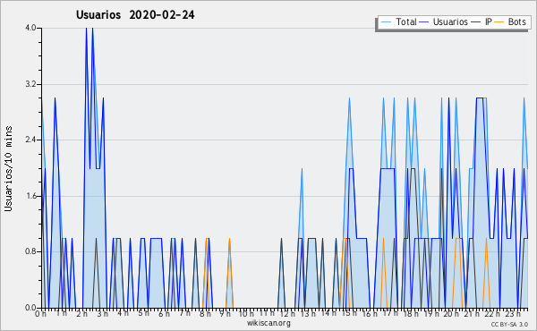Viewport: 537px width, 331px height.
Task: Click the 0 h x-axis label
Action: (x=40, y=314)
